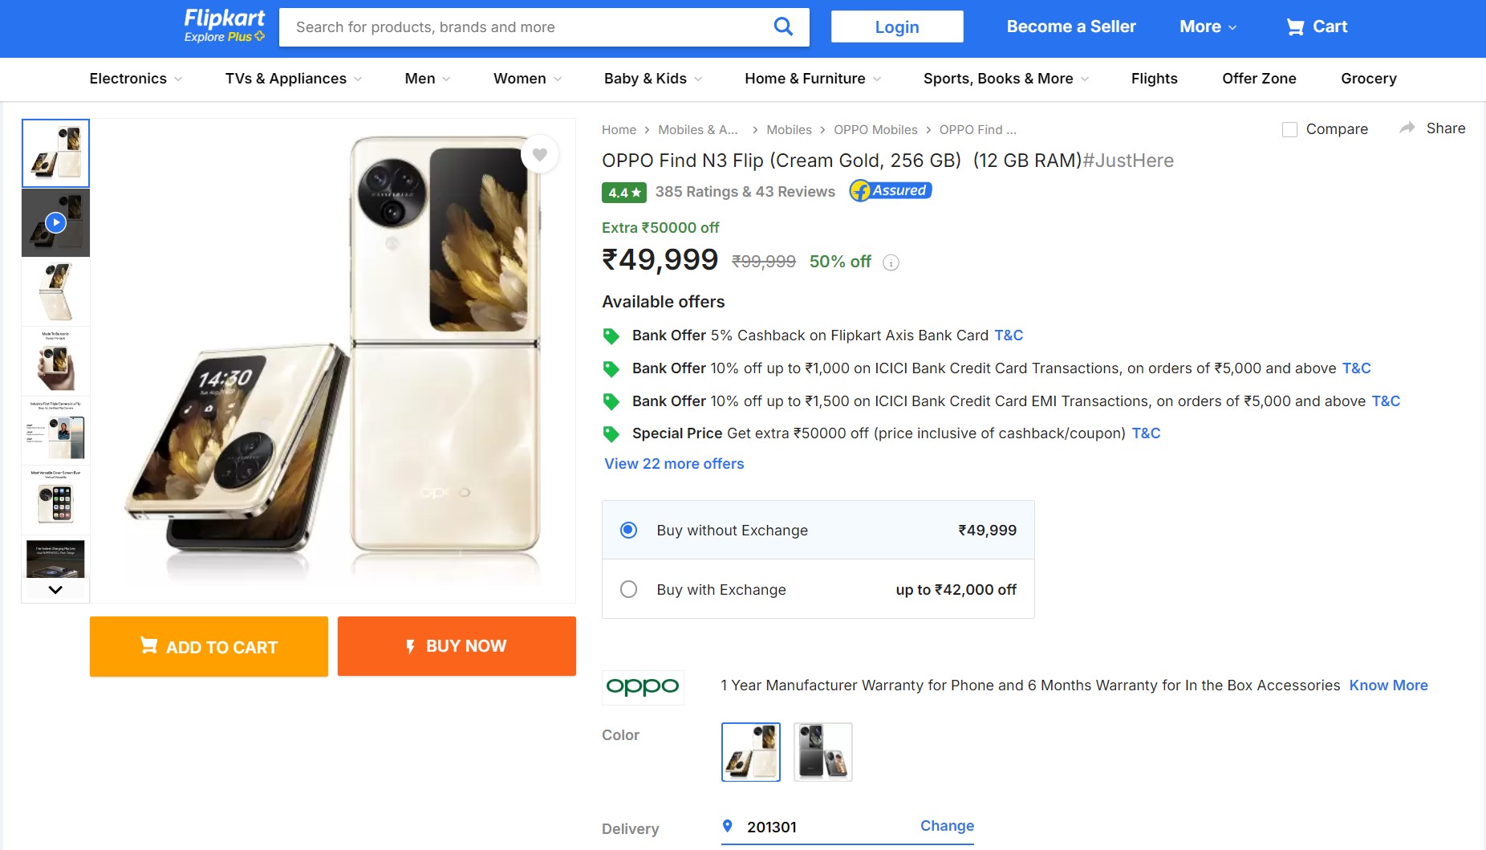Click the search magnifier icon
1486x850 pixels.
[x=783, y=27]
